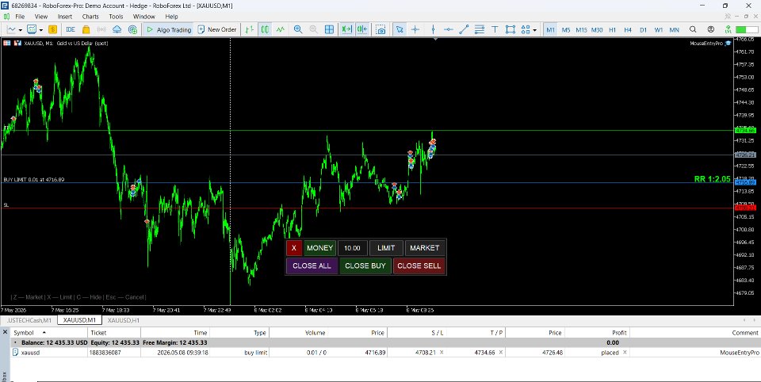Select the Fibonacci retracement tool
761x382 pixels.
tap(480, 29)
